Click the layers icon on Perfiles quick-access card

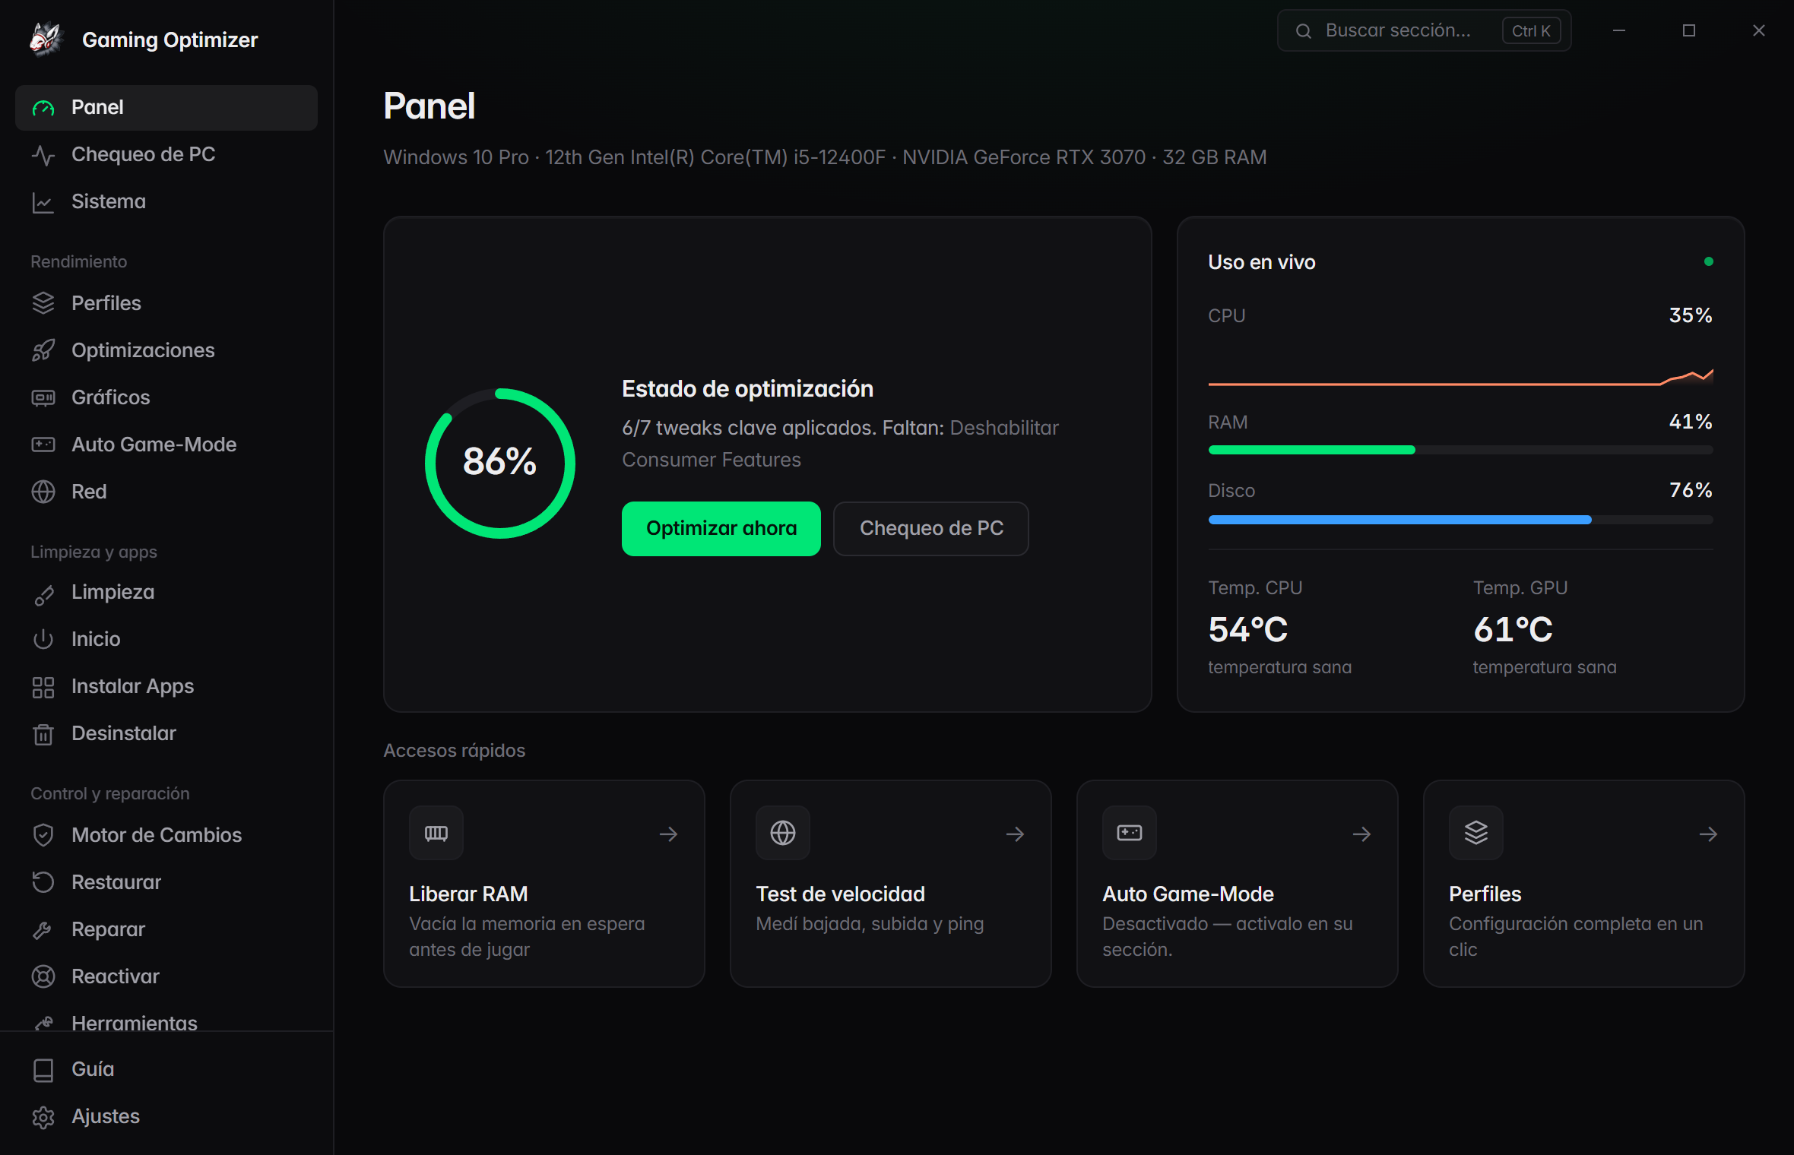click(1476, 833)
